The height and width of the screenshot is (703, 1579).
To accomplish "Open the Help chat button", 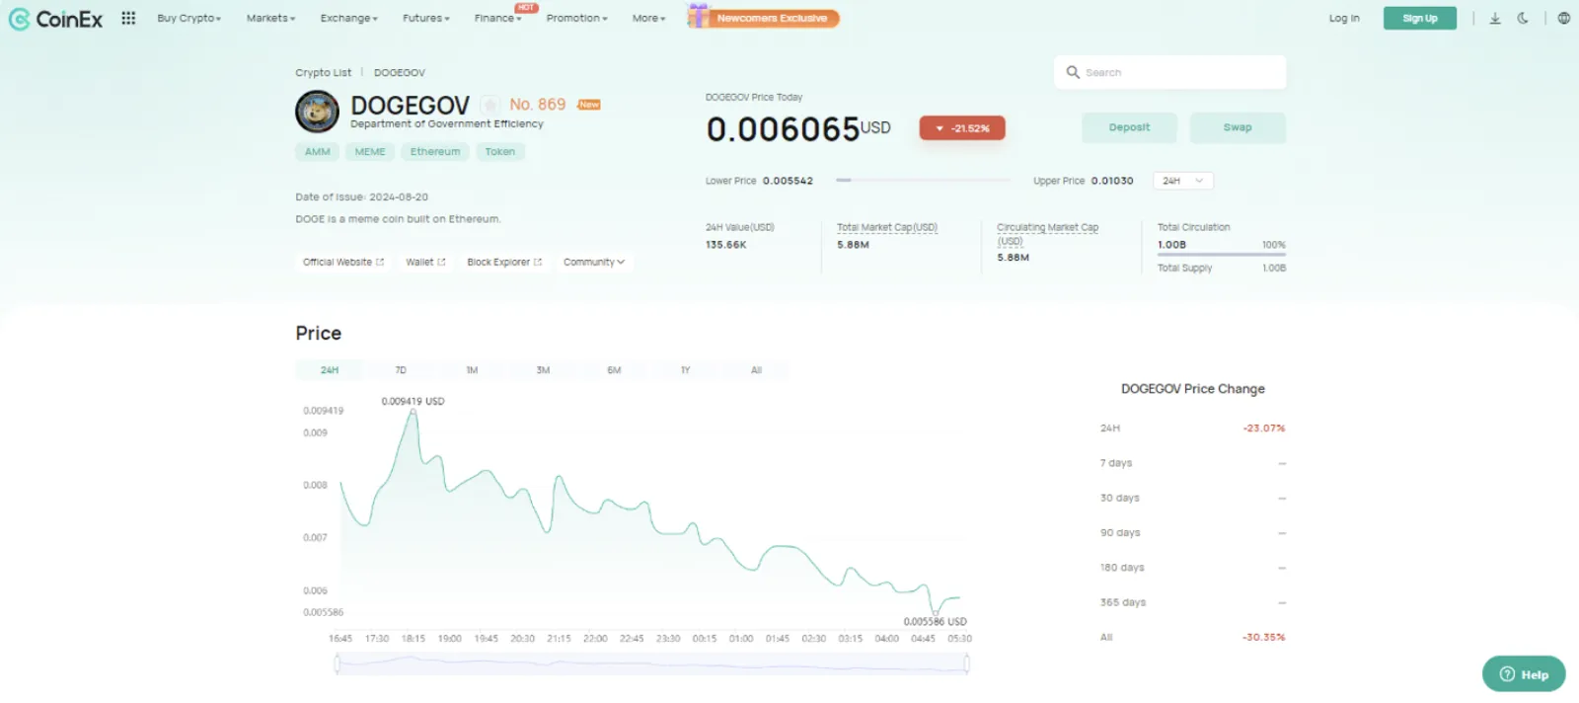I will pos(1523,674).
